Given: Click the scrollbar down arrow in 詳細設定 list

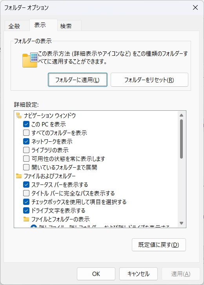Looking at the screenshot, I should point(181,223).
